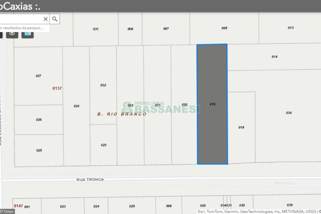Click the RUA TRONCA street label

click(x=91, y=180)
